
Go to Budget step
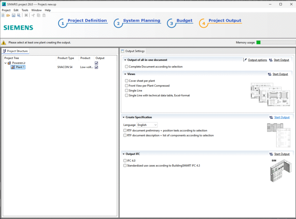[x=185, y=20]
